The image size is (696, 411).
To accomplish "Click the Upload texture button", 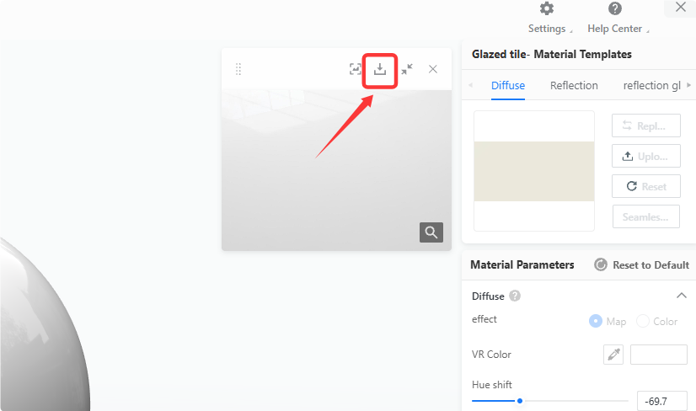I will point(645,156).
